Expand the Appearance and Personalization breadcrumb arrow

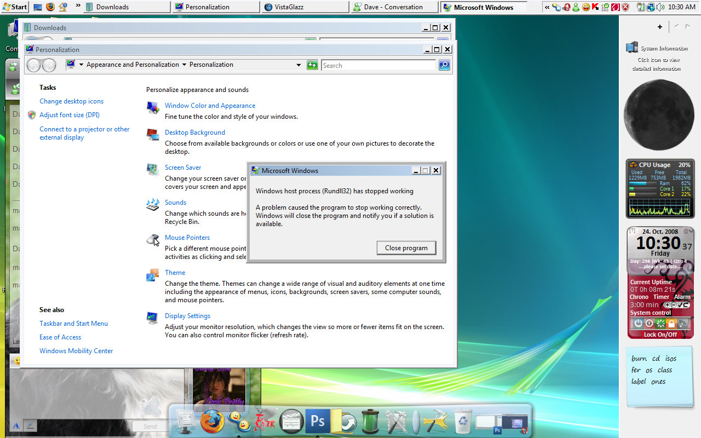tap(184, 65)
